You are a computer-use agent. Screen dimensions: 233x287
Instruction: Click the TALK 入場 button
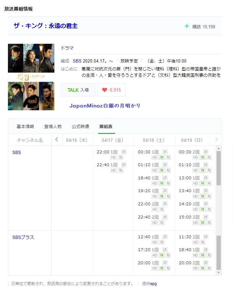point(78,90)
